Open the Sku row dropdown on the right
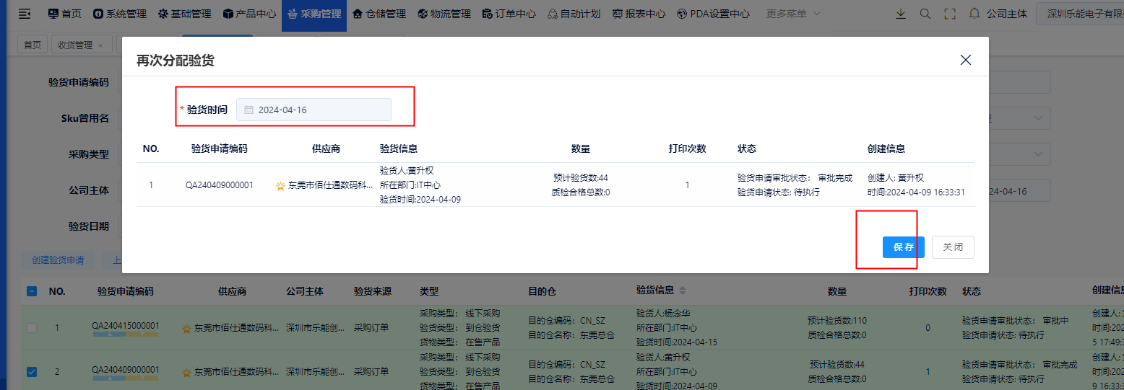 1038,118
